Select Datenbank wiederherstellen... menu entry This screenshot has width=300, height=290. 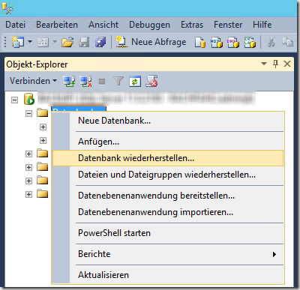pyautogui.click(x=168, y=158)
